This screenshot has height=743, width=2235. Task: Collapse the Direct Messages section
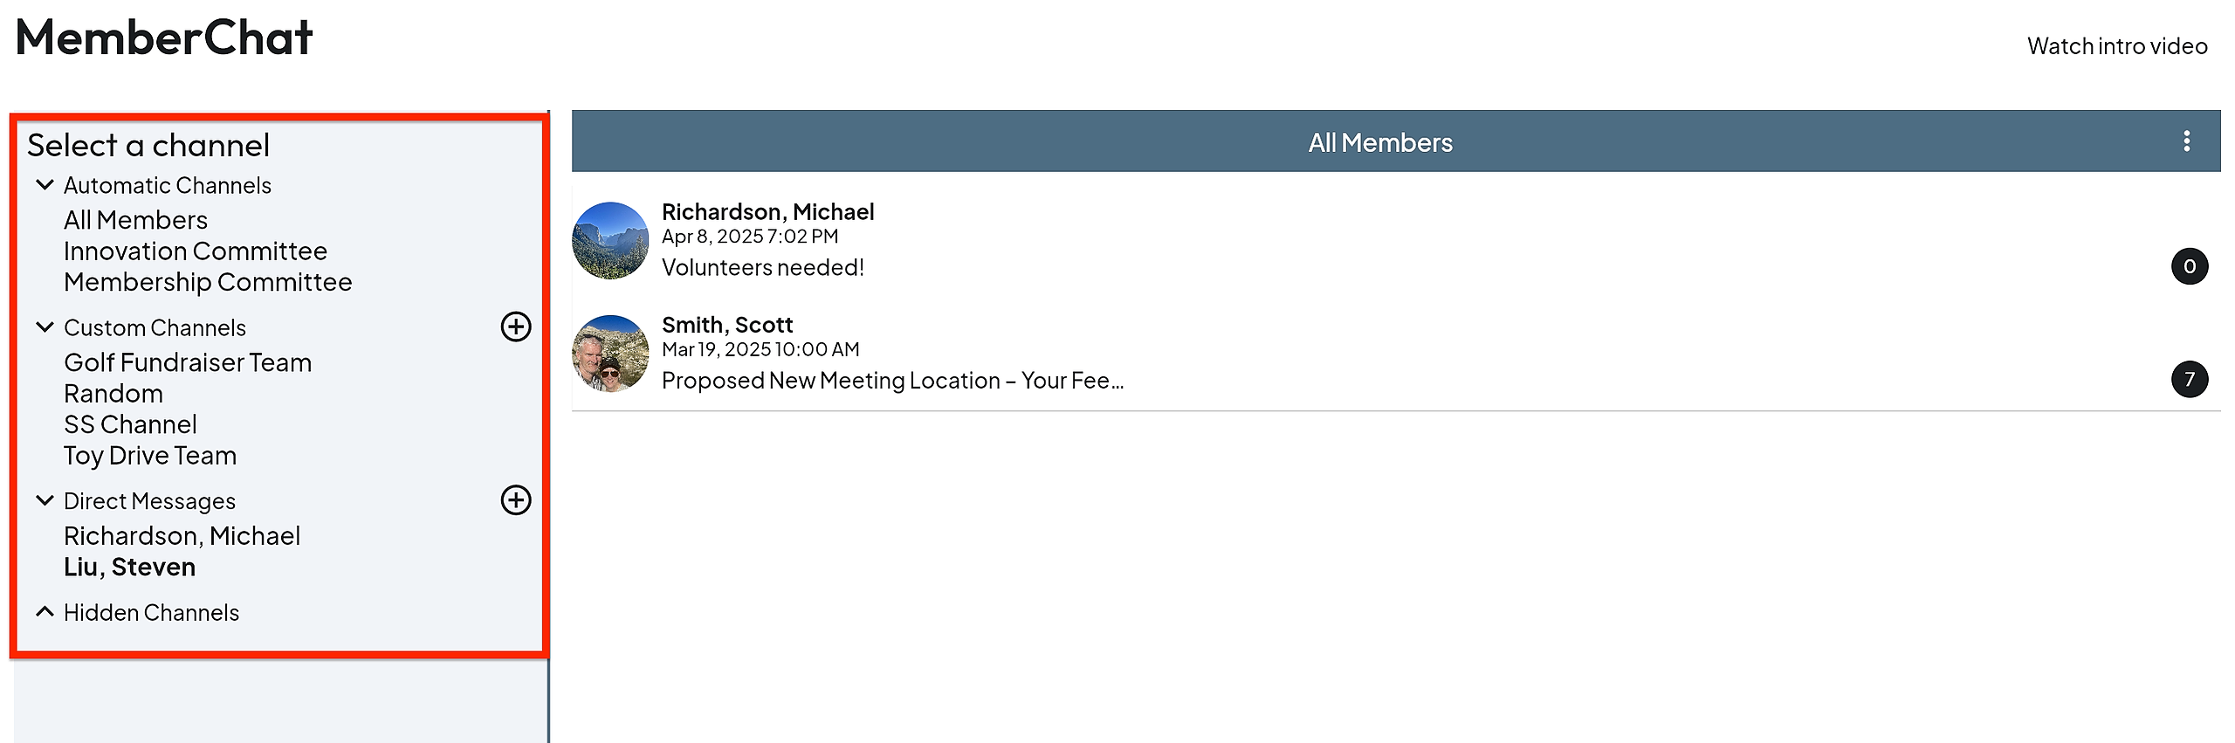click(x=45, y=501)
